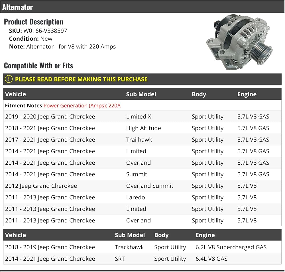Viewport: 285px width, 272px height.
Task: Select the Trackhawk 6.2L Supercharged row
Action: 142,247
